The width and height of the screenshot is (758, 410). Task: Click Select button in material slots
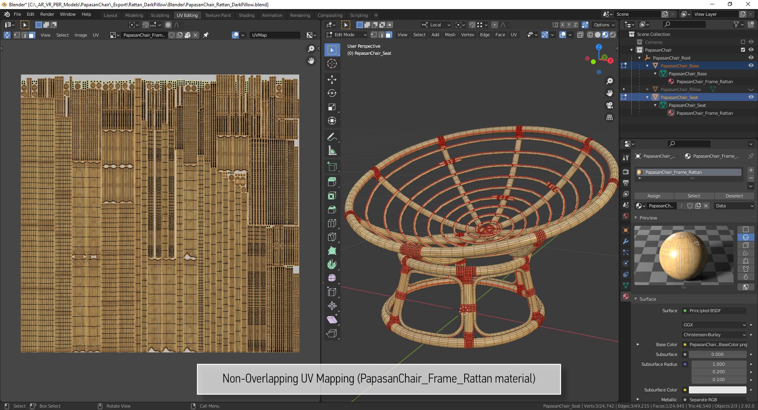point(694,196)
